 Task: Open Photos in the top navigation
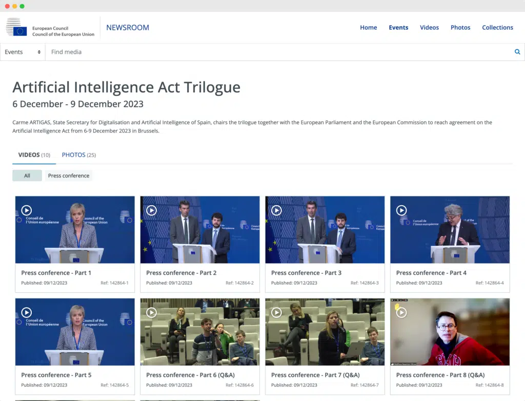click(x=460, y=28)
